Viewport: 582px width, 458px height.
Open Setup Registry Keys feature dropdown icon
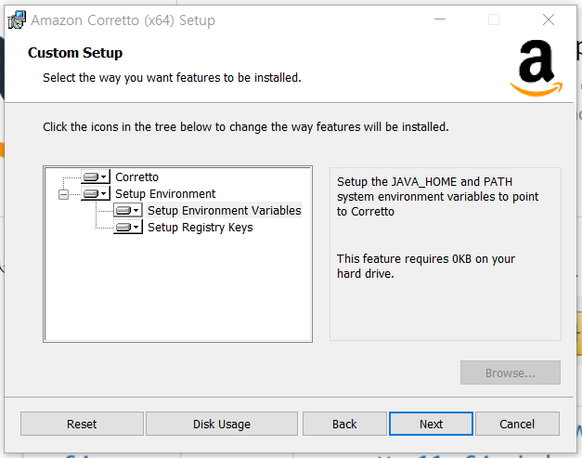[128, 227]
